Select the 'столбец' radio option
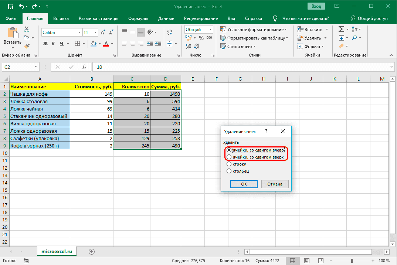The height and width of the screenshot is (265, 397). click(x=230, y=171)
